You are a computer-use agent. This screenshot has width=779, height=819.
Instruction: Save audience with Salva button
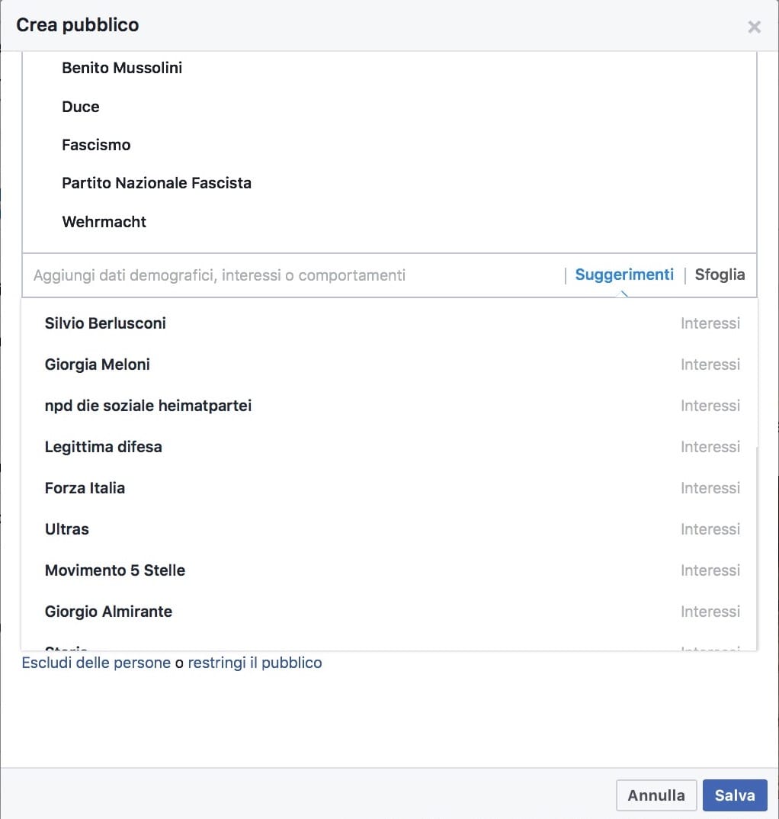[734, 795]
